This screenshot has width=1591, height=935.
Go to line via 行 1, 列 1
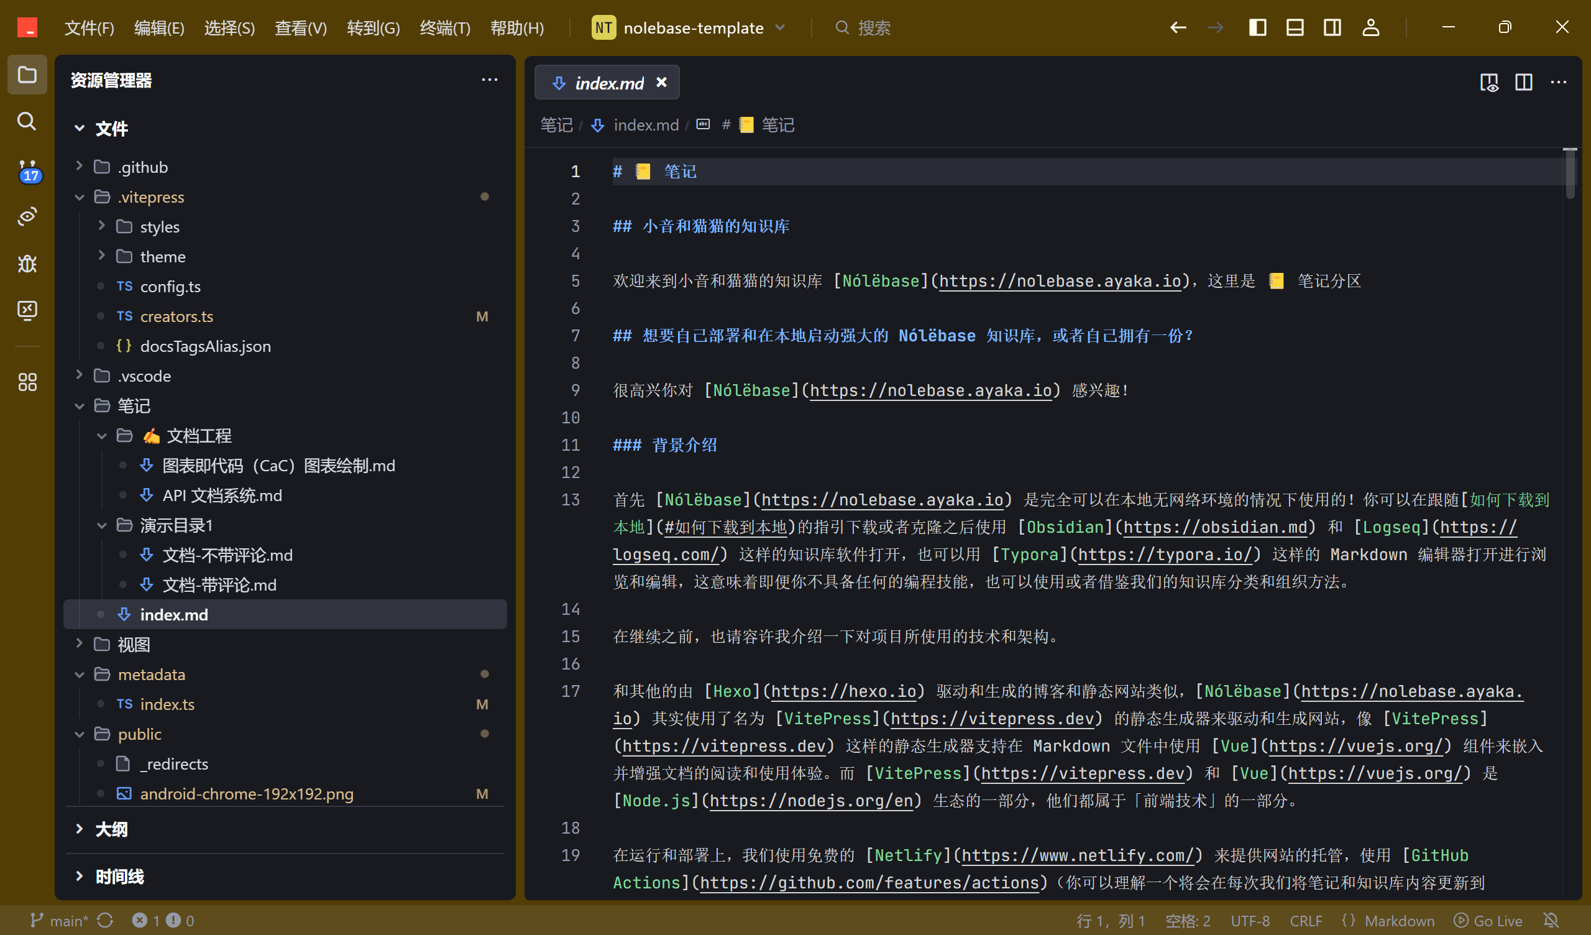click(x=1111, y=921)
